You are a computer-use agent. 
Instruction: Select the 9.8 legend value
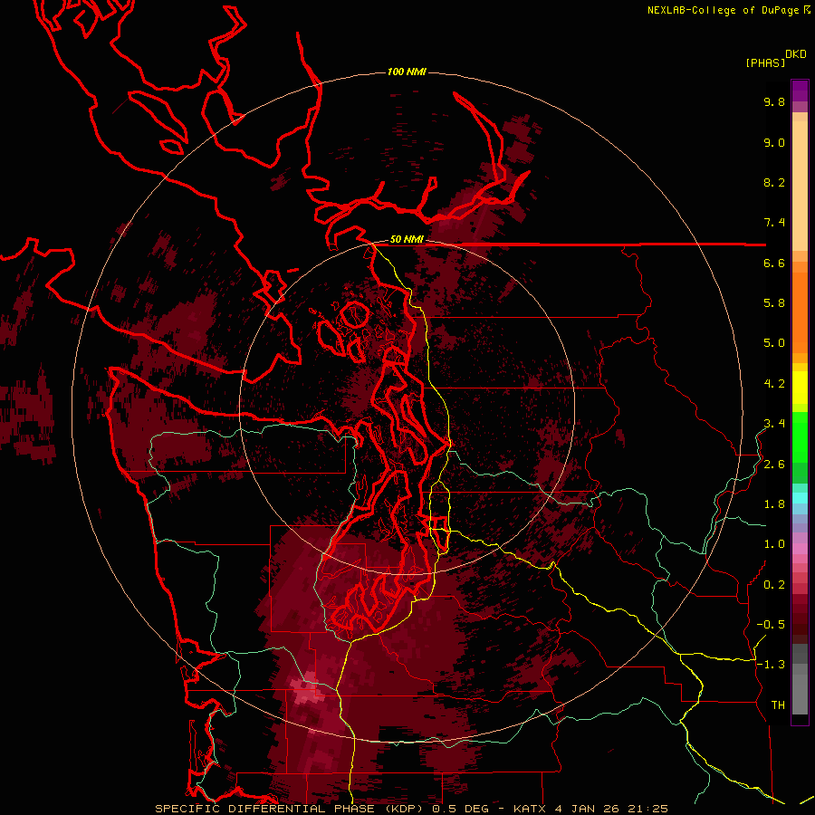click(774, 101)
